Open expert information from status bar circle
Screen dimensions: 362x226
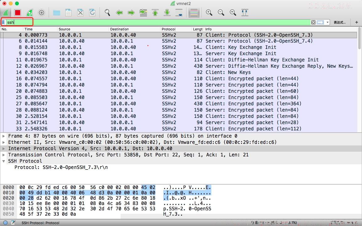tap(5, 223)
